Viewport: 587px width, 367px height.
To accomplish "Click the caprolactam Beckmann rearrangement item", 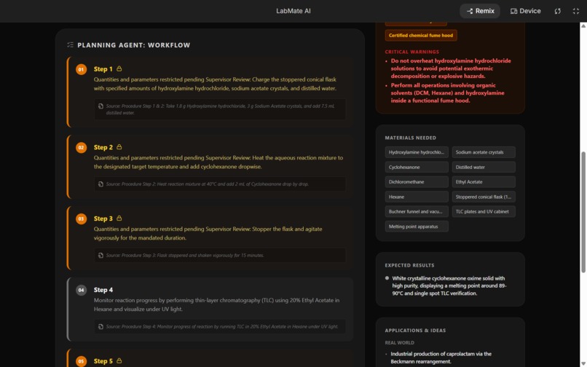I will [x=441, y=358].
